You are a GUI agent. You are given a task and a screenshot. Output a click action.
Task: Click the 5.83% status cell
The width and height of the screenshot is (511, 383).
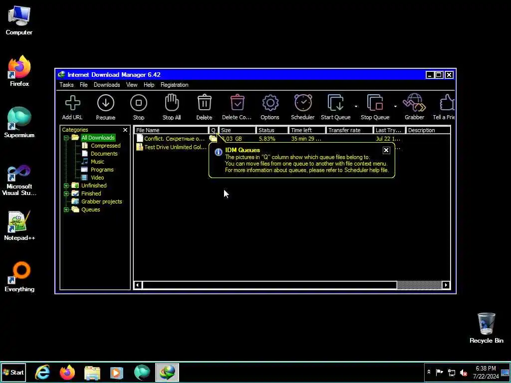267,139
